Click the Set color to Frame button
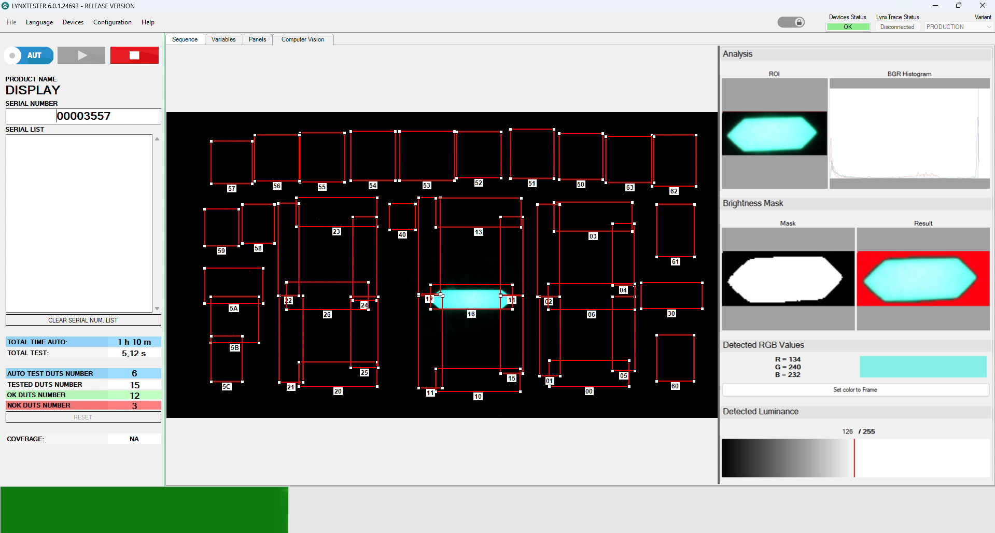Viewport: 995px width, 533px height. click(855, 390)
